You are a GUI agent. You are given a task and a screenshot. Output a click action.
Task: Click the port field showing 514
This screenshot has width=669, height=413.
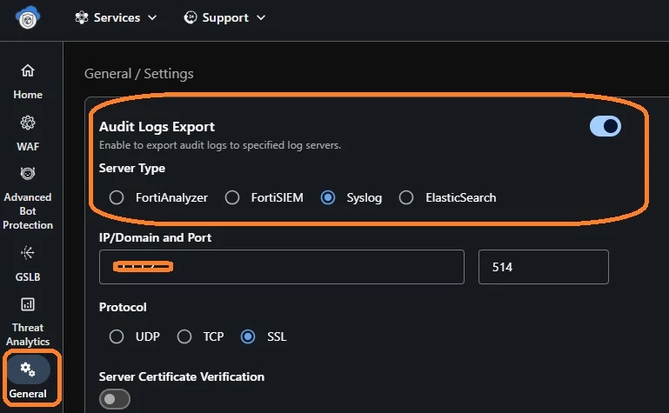pos(544,267)
